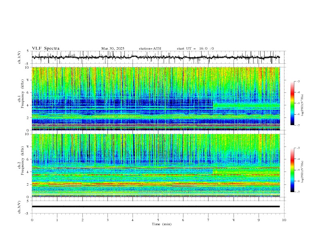Click the date 'Mar.30, 2025'
The image size is (320, 247).
point(113,48)
